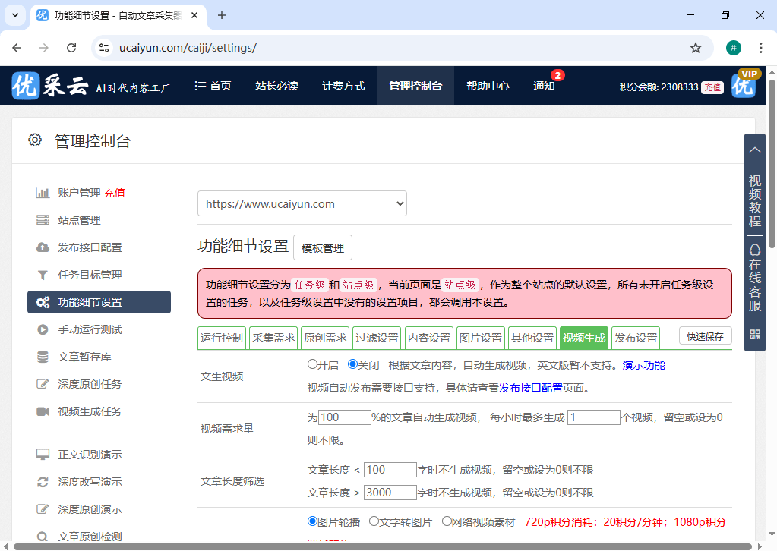Open the 帮助中心 menu item
Screen dimensions: 777x551
(487, 86)
